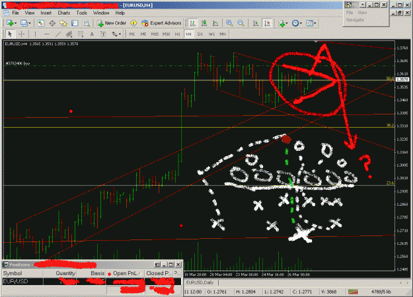Open the Tools menu
This screenshot has height=297, width=413.
82,13
